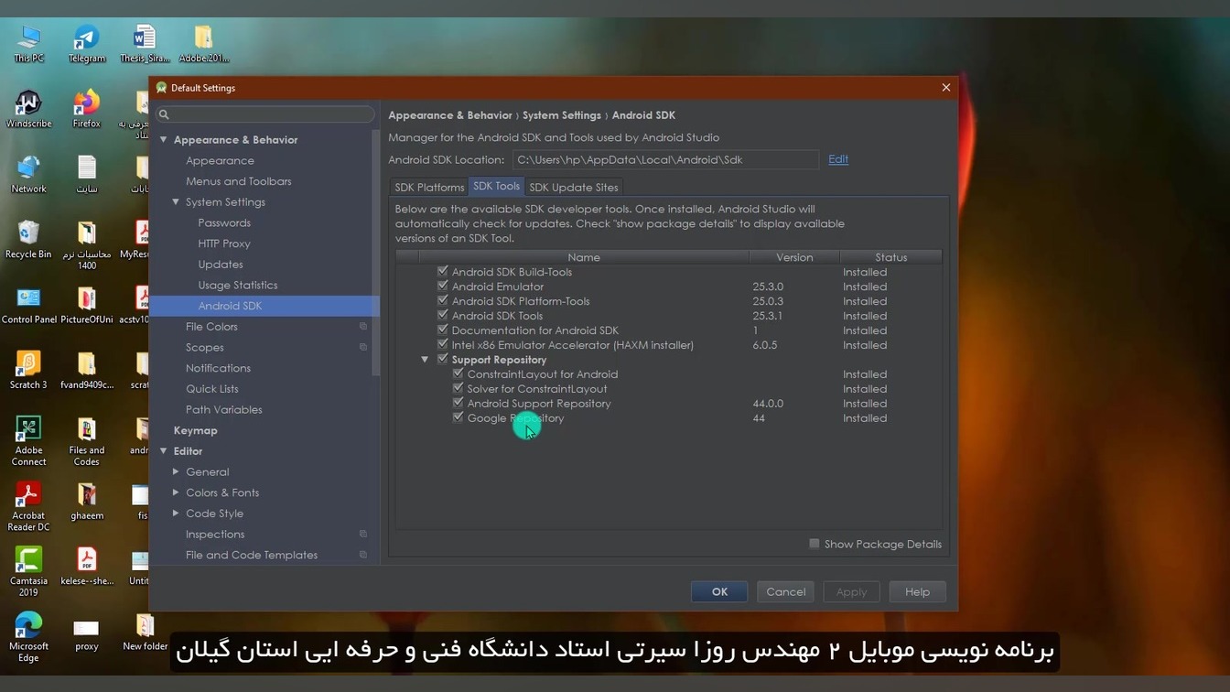Viewport: 1230px width, 692px height.
Task: Open the Control Panel desktop icon
Action: tap(28, 306)
